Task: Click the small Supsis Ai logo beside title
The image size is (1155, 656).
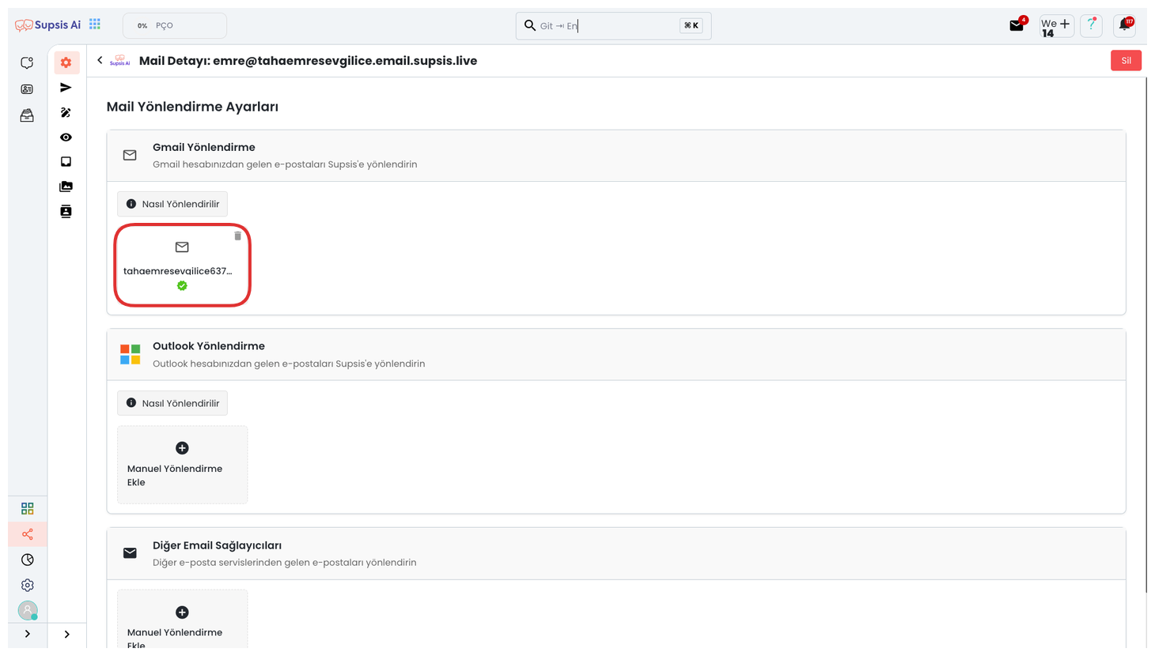Action: (120, 60)
